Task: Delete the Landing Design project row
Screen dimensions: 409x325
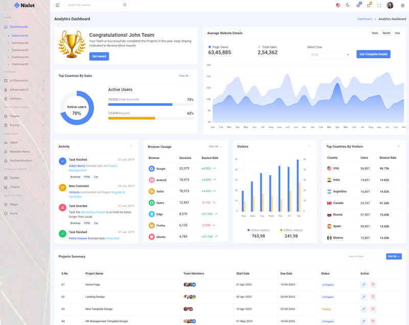Action: click(373, 296)
